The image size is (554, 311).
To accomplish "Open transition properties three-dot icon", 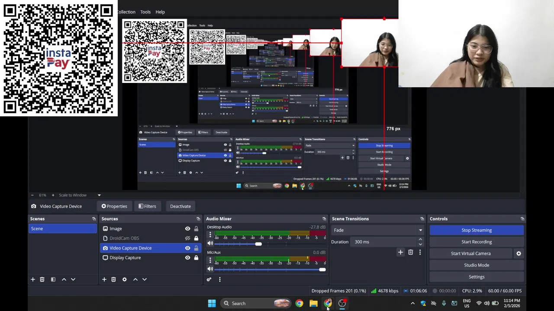I will click(420, 252).
